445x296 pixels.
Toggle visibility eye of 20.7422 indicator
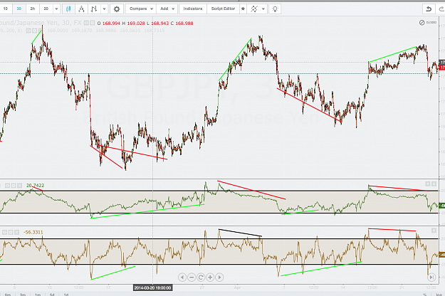pos(7,186)
